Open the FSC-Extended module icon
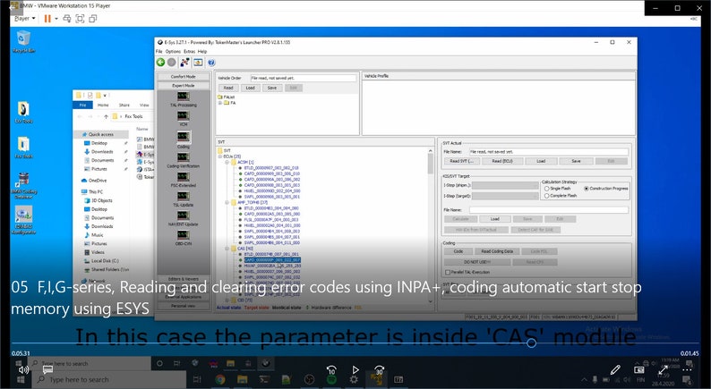This screenshot has height=389, width=711. point(184,176)
